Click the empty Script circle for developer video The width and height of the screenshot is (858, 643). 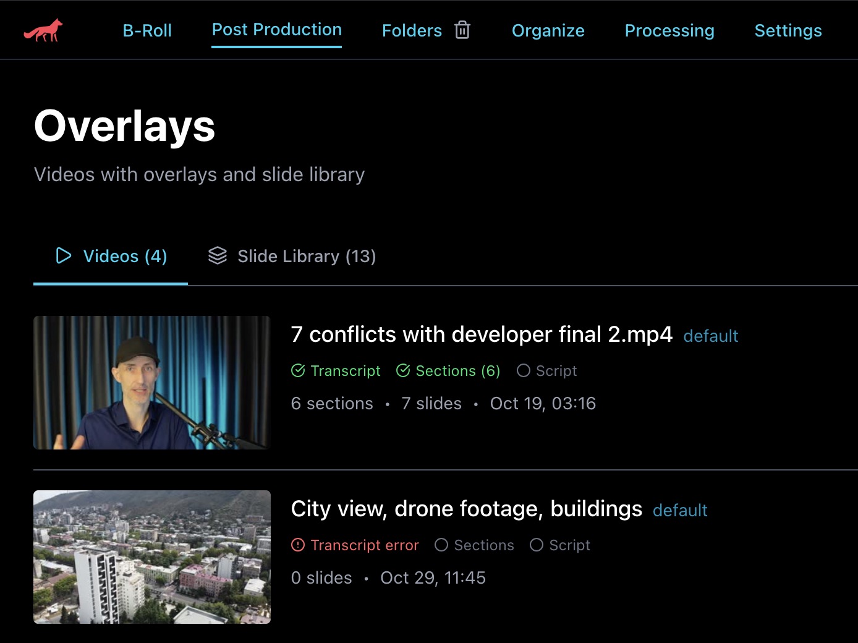pyautogui.click(x=524, y=370)
